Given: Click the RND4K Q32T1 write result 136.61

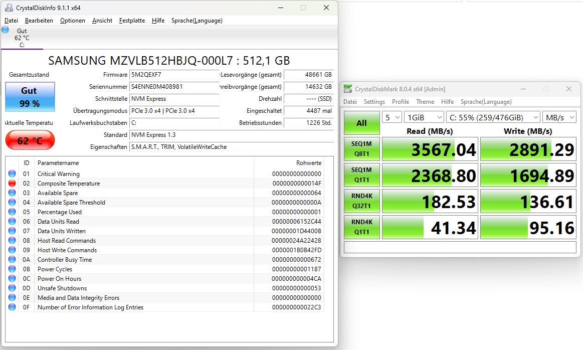Looking at the screenshot, I should click(528, 201).
